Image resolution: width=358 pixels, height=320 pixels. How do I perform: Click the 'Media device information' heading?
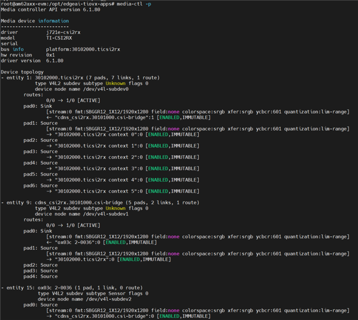tap(35, 21)
